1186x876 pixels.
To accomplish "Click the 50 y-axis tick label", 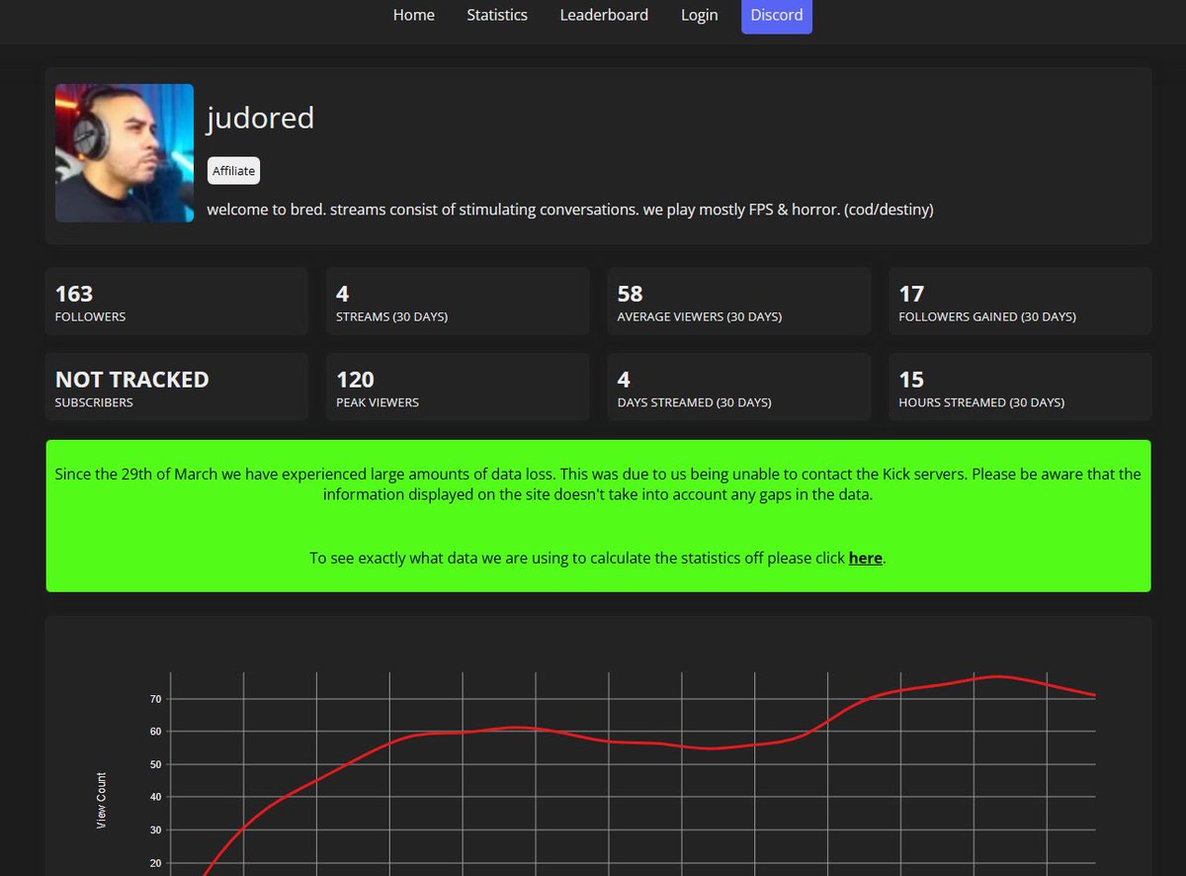I will click(155, 764).
